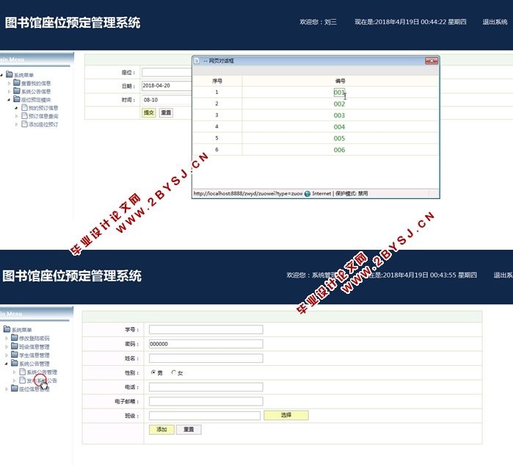
Task: Click the 学号 input field
Action: click(x=205, y=329)
